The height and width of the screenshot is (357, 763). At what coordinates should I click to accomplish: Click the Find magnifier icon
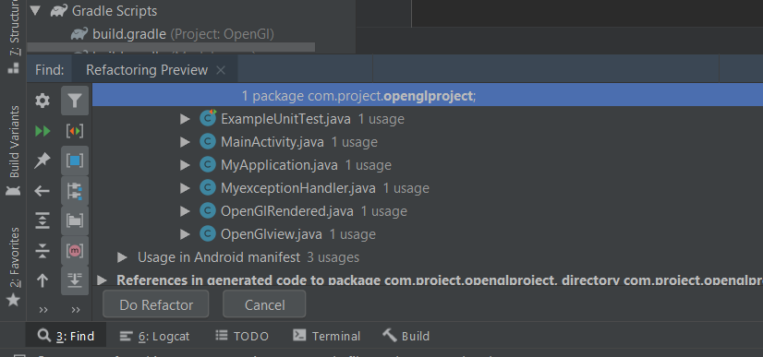44,335
